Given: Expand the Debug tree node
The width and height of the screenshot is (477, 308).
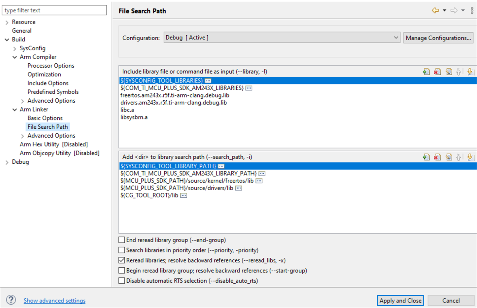Looking at the screenshot, I should 7,162.
